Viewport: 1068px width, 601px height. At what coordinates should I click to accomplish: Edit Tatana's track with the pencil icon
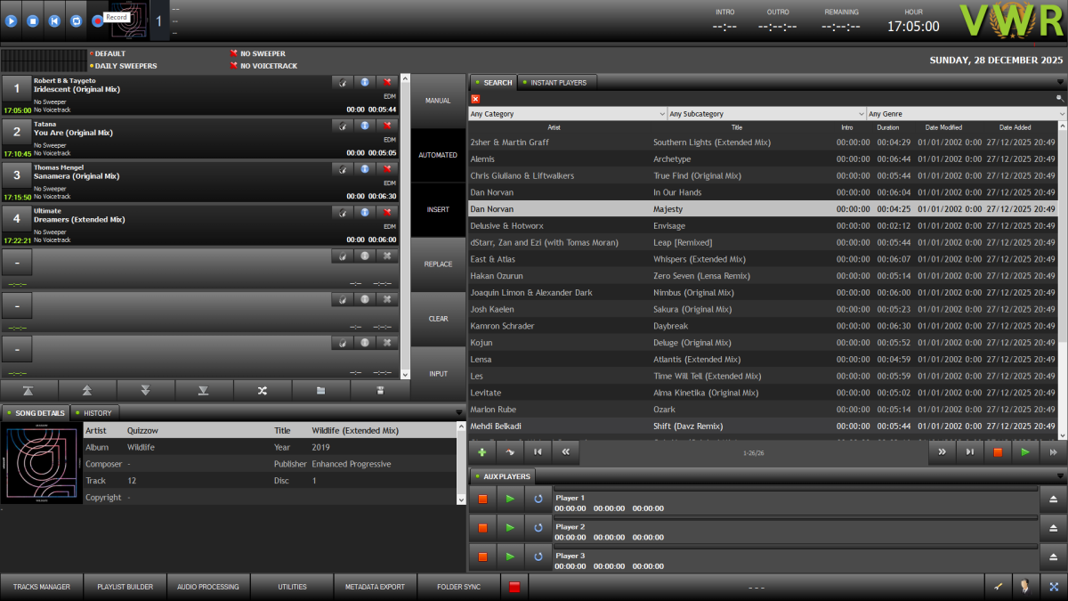click(x=343, y=126)
